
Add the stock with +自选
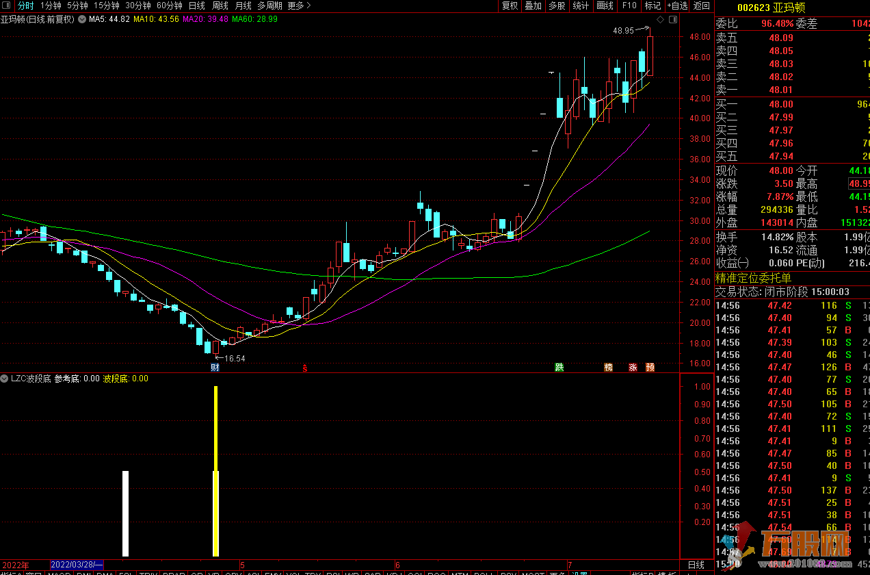coord(676,5)
